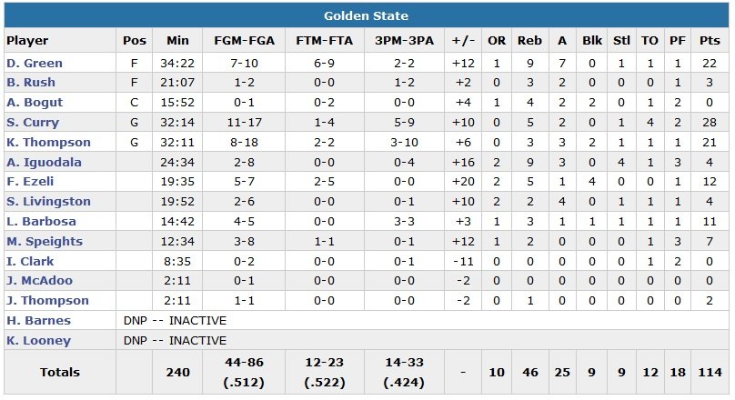Open F. Ezeli player page
The height and width of the screenshot is (400, 735).
tap(31, 182)
